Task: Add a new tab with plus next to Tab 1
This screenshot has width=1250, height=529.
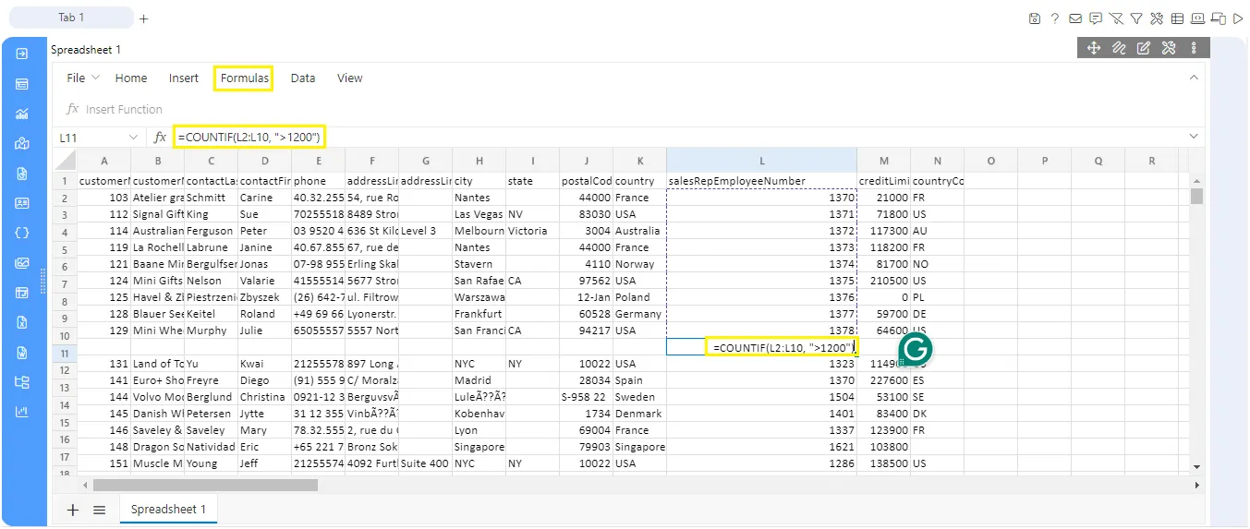Action: (143, 18)
